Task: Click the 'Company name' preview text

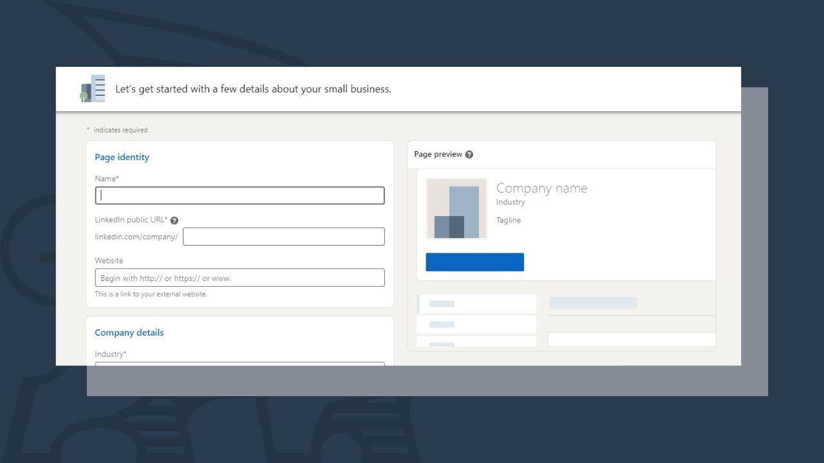Action: tap(541, 188)
